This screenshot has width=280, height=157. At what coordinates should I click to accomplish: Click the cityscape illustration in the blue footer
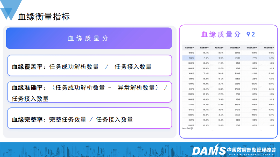[82, 151]
